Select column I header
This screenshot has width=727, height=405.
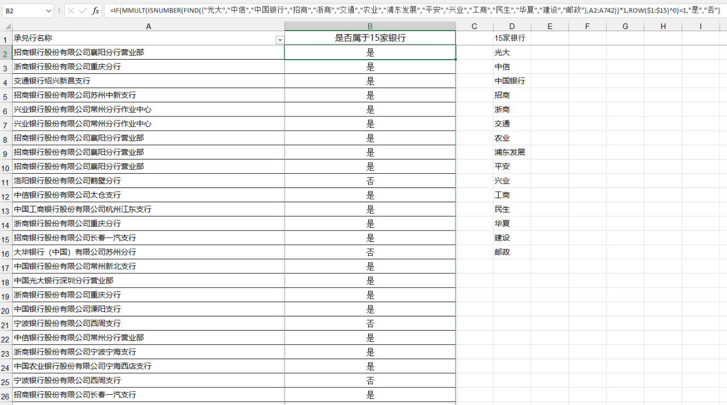(701, 27)
